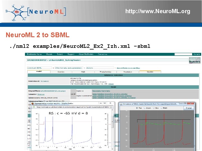
Task: Switch to the Curation tab
Action: point(150,72)
